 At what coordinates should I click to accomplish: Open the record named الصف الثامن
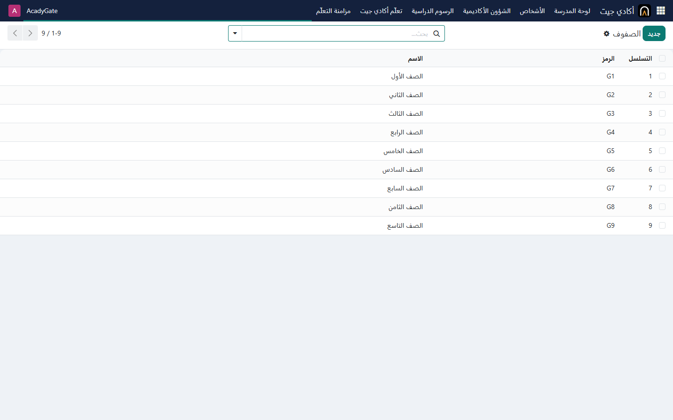[406, 207]
